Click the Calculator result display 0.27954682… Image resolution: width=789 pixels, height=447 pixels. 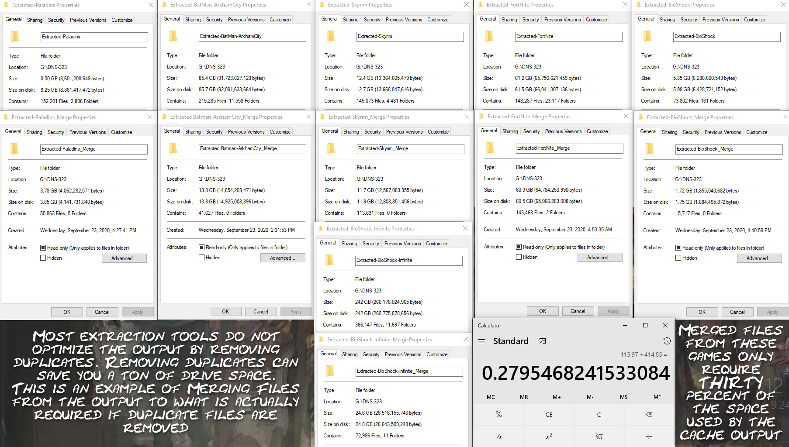pos(576,373)
